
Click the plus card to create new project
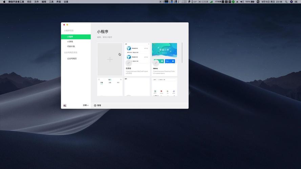110,59
